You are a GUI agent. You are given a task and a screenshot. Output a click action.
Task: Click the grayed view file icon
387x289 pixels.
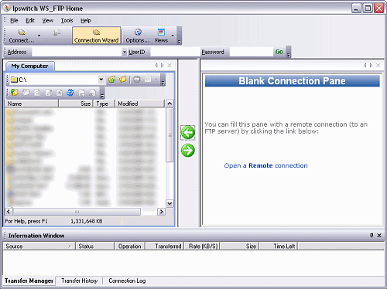click(x=37, y=93)
